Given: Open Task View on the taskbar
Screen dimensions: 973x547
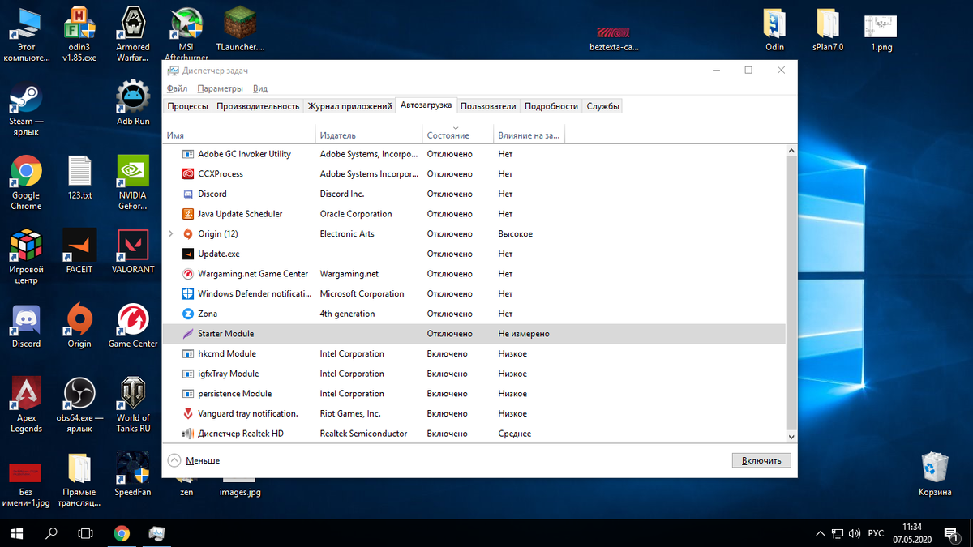Looking at the screenshot, I should (x=85, y=533).
